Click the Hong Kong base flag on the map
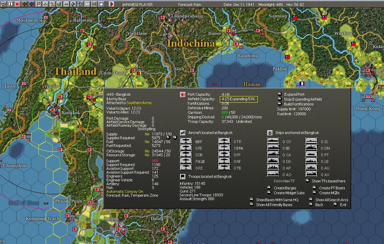Viewport: 384px width, 244px height. coord(368,97)
